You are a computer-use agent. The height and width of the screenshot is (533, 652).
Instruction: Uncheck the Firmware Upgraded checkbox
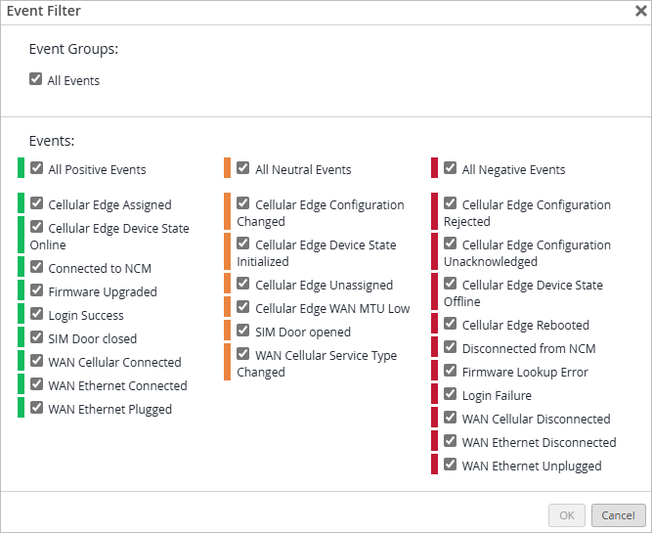(x=36, y=290)
